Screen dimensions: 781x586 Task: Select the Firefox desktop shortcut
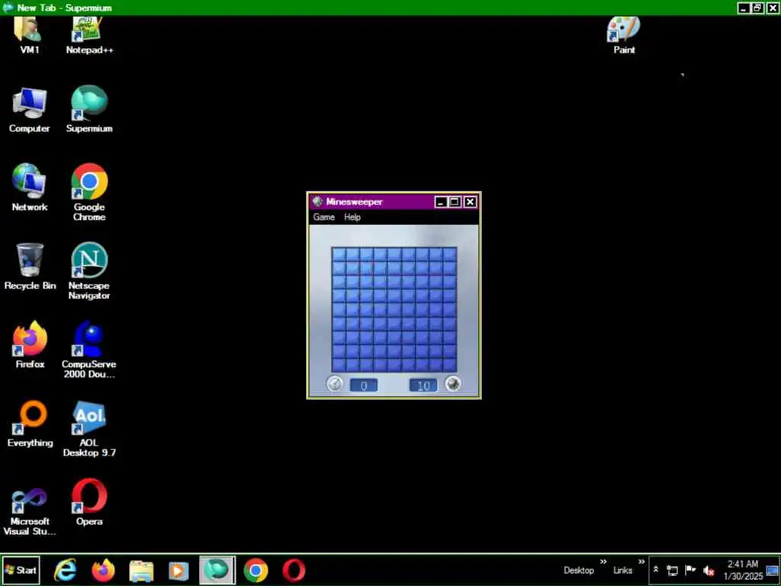coord(30,345)
